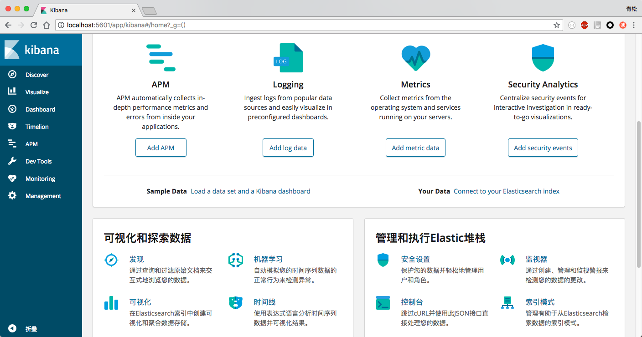Open the 控制台 link

(x=412, y=302)
